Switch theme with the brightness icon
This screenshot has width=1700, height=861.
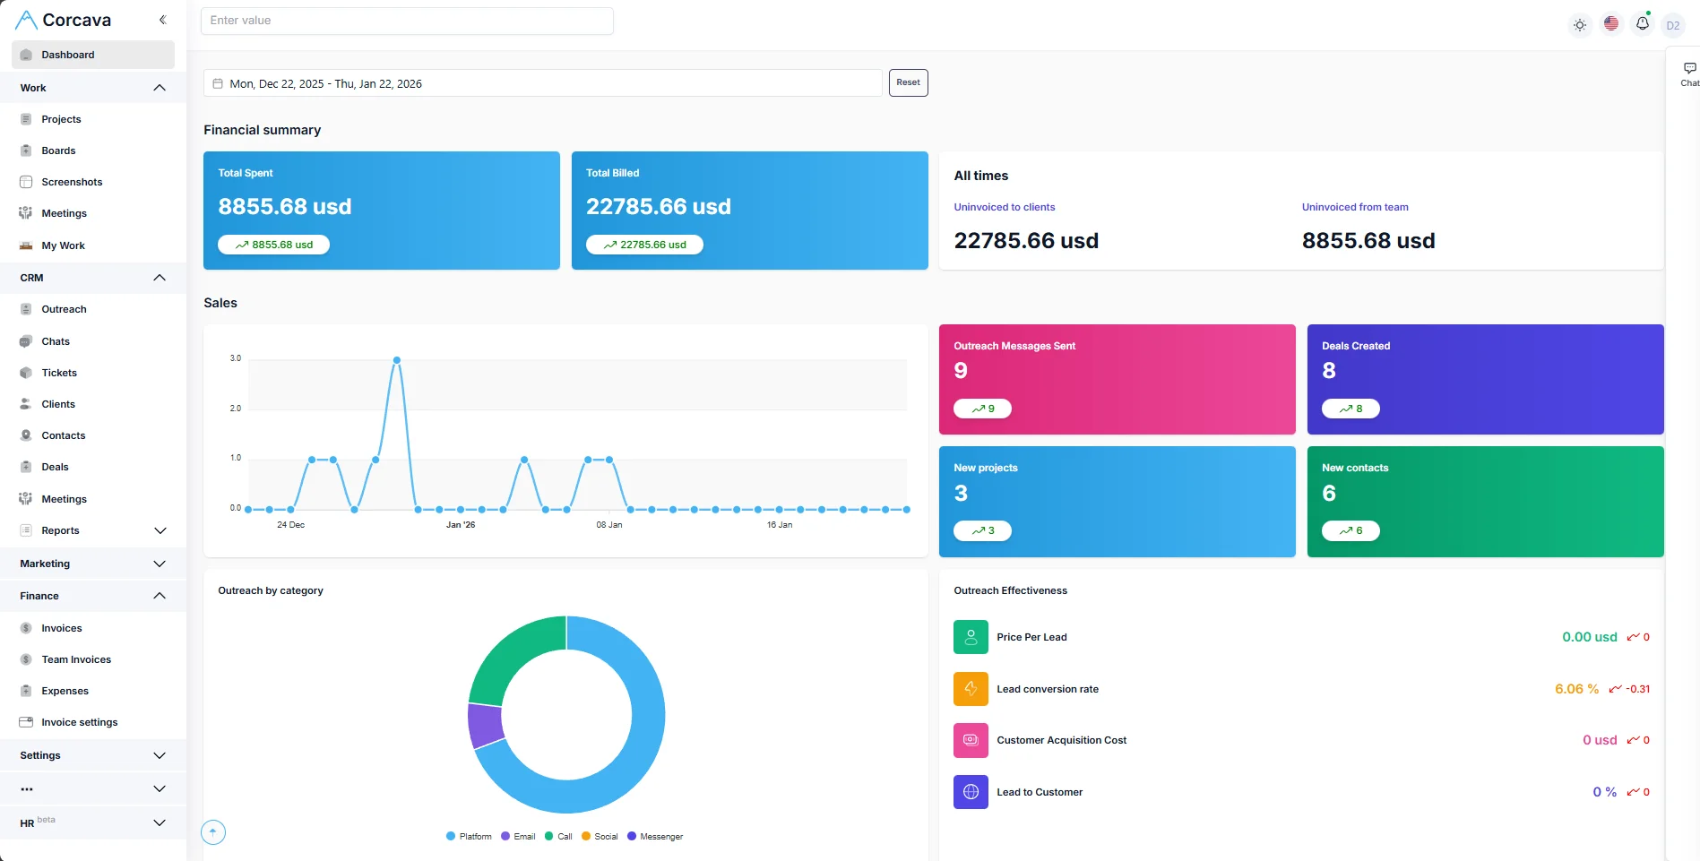click(1579, 24)
